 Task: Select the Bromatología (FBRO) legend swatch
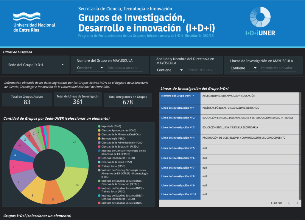(x=99, y=139)
